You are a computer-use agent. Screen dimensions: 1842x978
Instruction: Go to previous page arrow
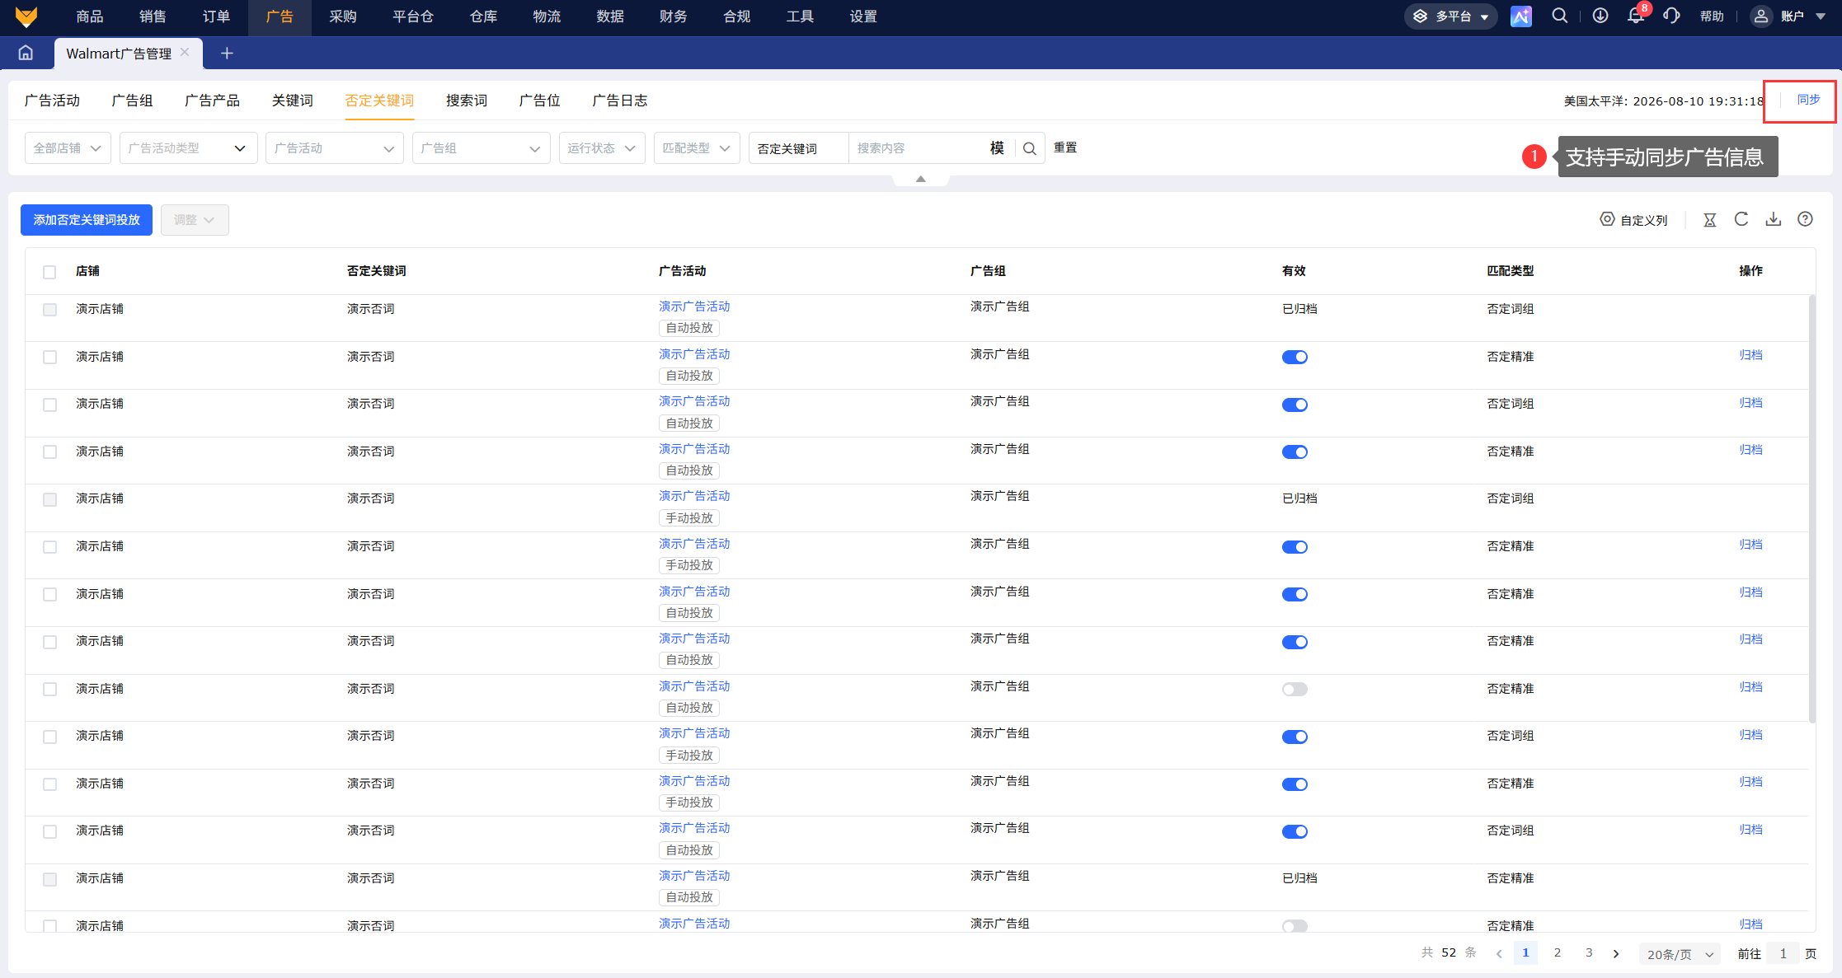coord(1499,954)
